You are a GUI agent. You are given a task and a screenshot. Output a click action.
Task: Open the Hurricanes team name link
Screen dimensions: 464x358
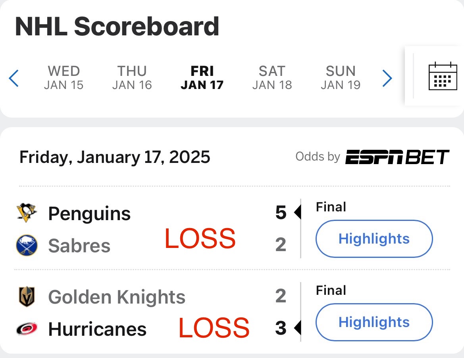click(x=97, y=329)
